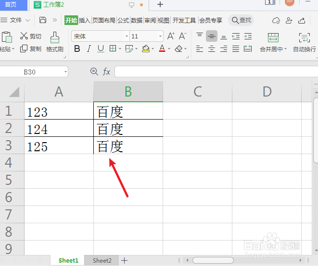This screenshot has width=318, height=266.
Task: Toggle vertical middle alignment (highlighted)
Action: 212,36
